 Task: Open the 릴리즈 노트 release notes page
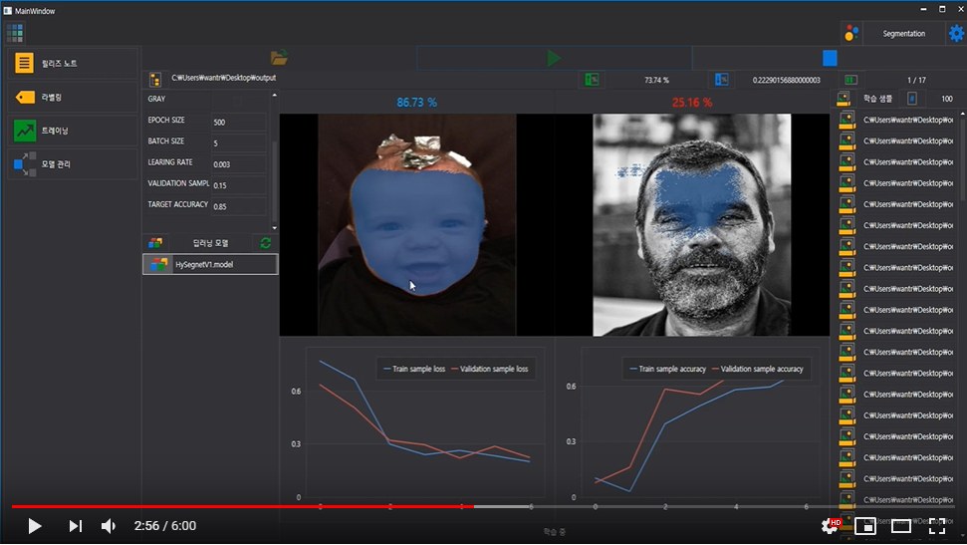73,63
